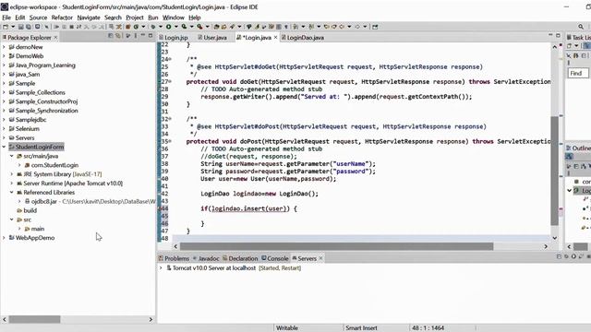Switch to the LoginDao.java editor tab

(303, 38)
